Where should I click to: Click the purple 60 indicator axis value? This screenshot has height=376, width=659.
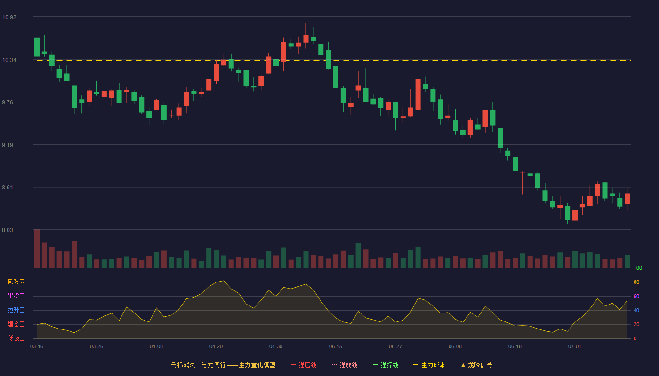[x=636, y=296]
